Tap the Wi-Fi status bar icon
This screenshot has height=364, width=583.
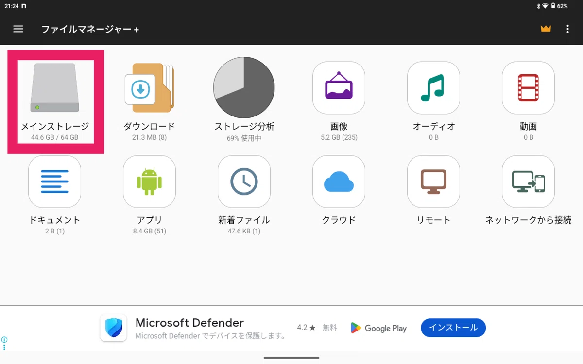[x=545, y=6]
